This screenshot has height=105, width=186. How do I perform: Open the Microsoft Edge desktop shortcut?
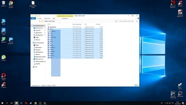pyautogui.click(x=3, y=32)
